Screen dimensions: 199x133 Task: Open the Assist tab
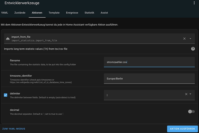[x=104, y=13]
